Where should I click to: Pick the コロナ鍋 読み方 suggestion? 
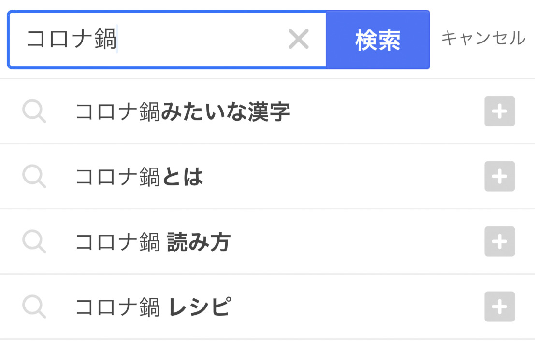tap(153, 242)
